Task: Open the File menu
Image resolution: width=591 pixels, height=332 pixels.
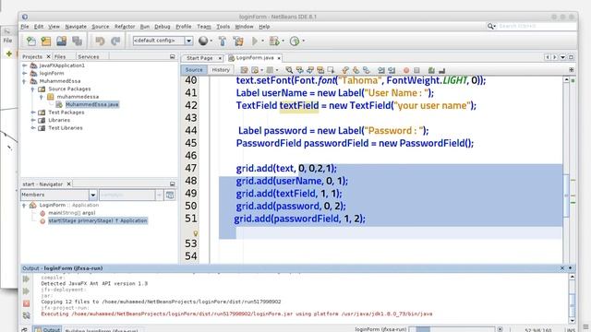Action: click(25, 27)
